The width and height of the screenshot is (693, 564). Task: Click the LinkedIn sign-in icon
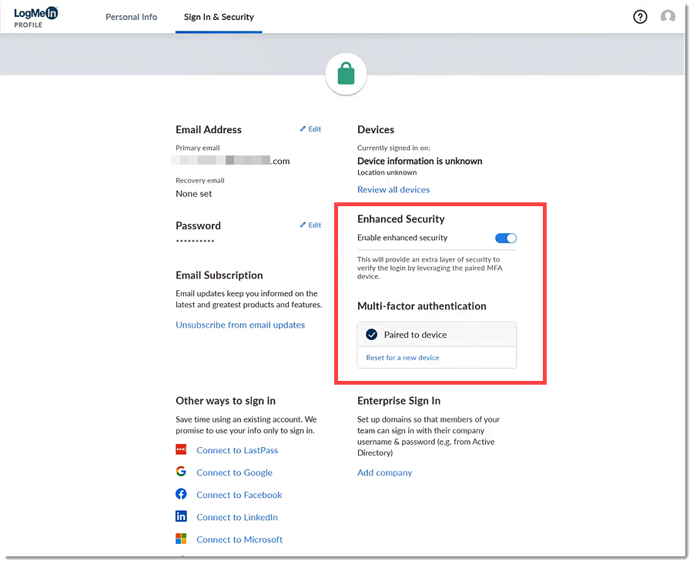(x=181, y=517)
